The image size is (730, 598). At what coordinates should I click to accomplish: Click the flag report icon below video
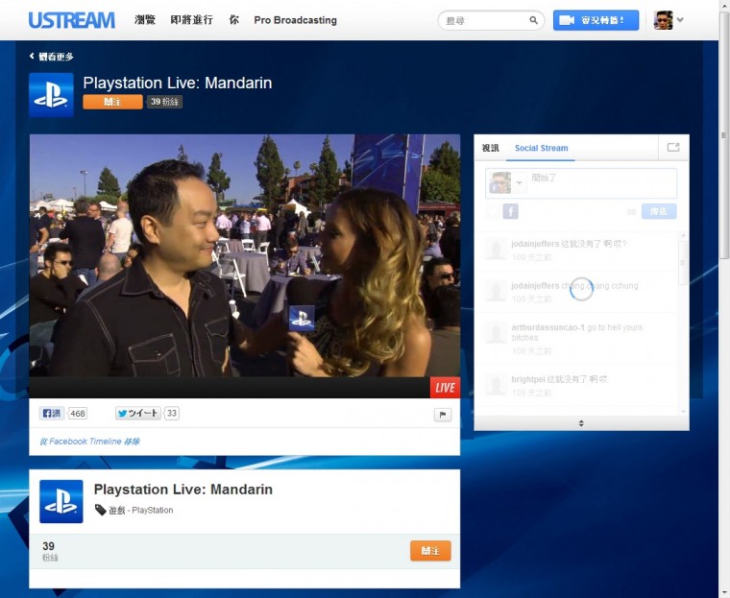(x=442, y=415)
